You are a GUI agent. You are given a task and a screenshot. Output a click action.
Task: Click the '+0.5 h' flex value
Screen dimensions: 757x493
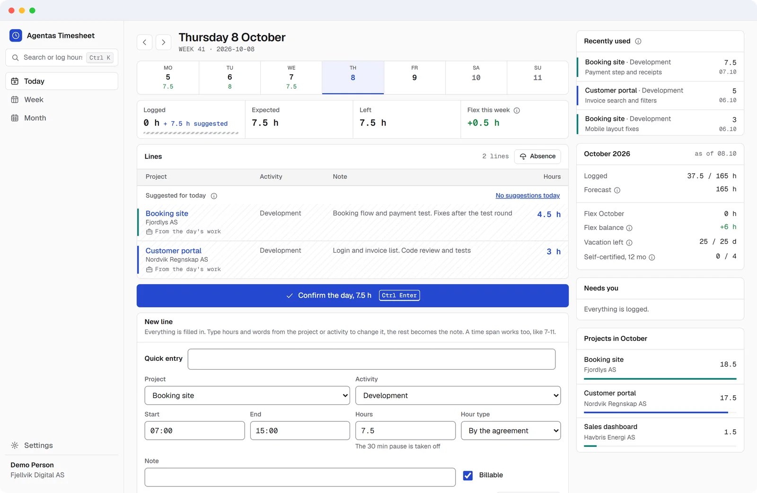pyautogui.click(x=484, y=123)
